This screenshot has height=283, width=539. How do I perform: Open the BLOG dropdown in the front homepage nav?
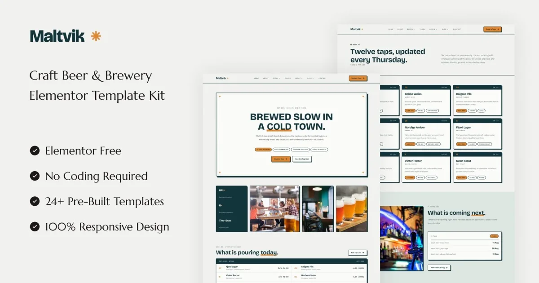point(310,78)
